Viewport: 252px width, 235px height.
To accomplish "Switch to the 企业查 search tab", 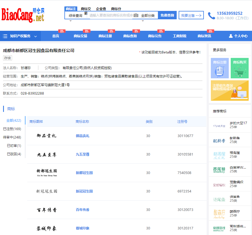I will pyautogui.click(x=101, y=9).
